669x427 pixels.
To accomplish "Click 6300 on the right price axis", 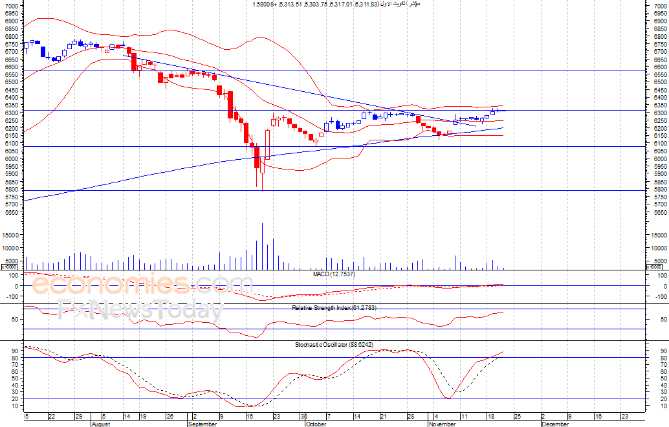I will click(660, 113).
